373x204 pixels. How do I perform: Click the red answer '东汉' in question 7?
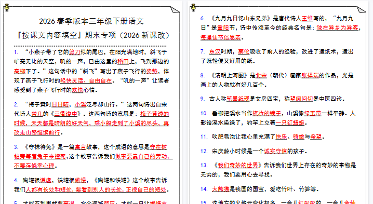pyautogui.click(x=215, y=51)
